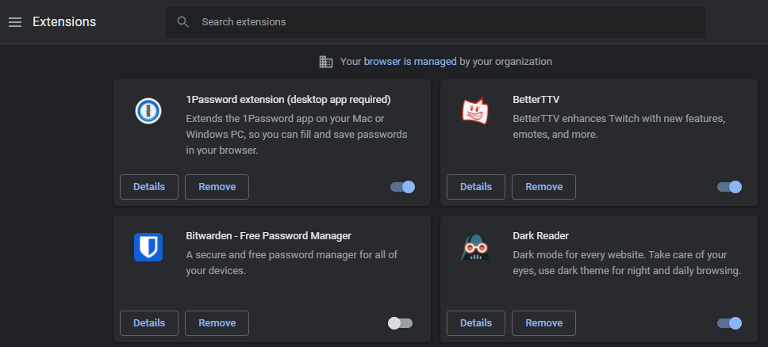Disable the 1Password extension toggle
This screenshot has width=768, height=347.
[403, 187]
